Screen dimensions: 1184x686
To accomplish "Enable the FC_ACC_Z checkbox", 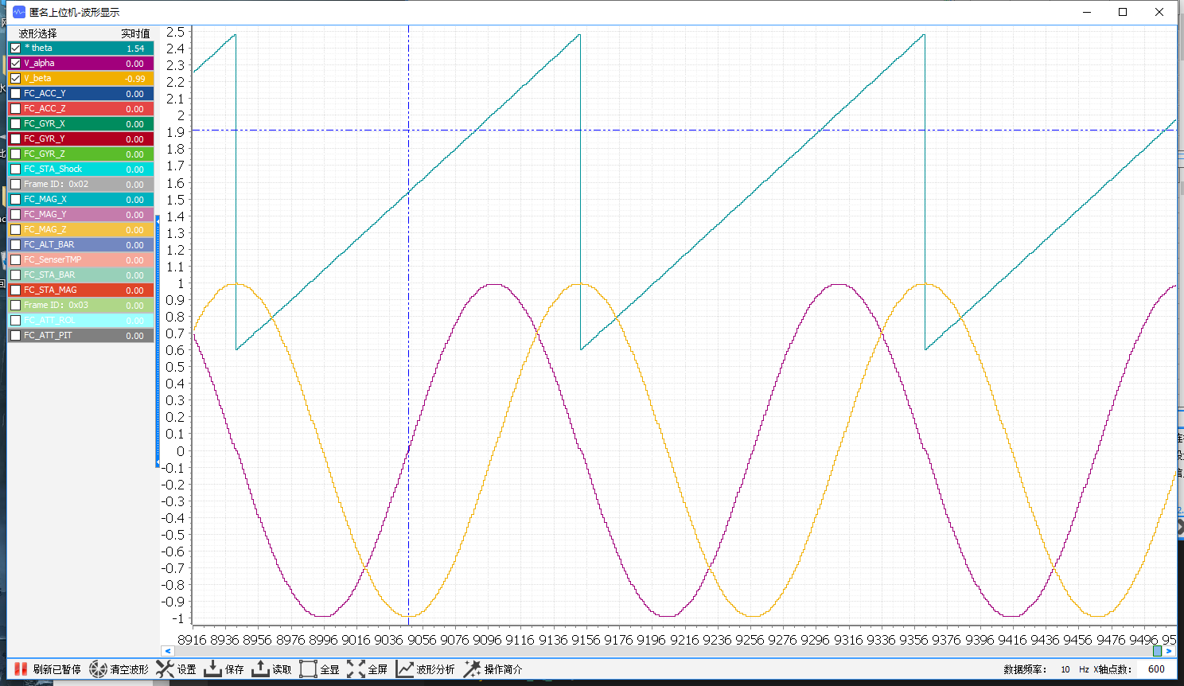I will (x=15, y=108).
